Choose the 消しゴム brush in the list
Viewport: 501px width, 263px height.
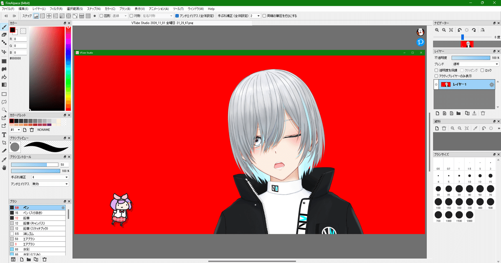(x=38, y=234)
